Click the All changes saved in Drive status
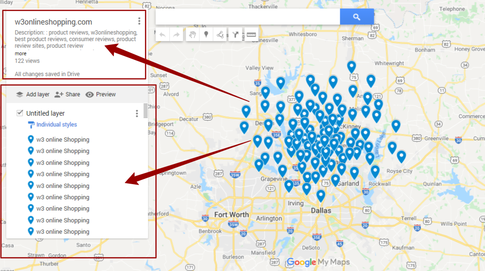The height and width of the screenshot is (271, 485). (x=47, y=74)
